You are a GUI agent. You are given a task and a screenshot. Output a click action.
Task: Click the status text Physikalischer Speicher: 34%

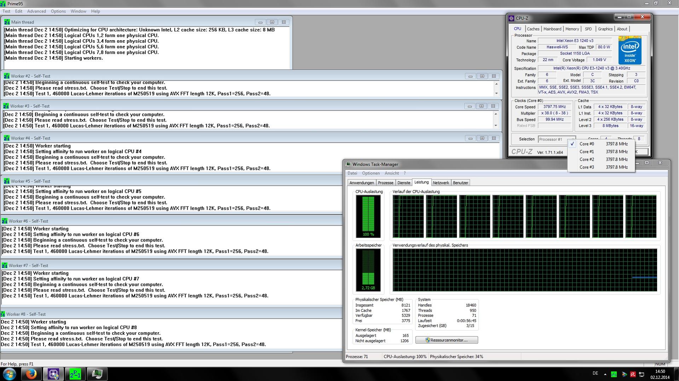click(x=456, y=357)
